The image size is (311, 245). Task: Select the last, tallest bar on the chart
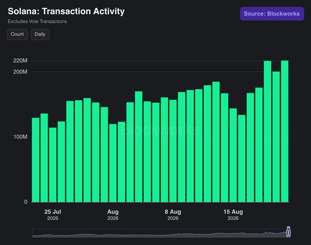[x=284, y=131]
